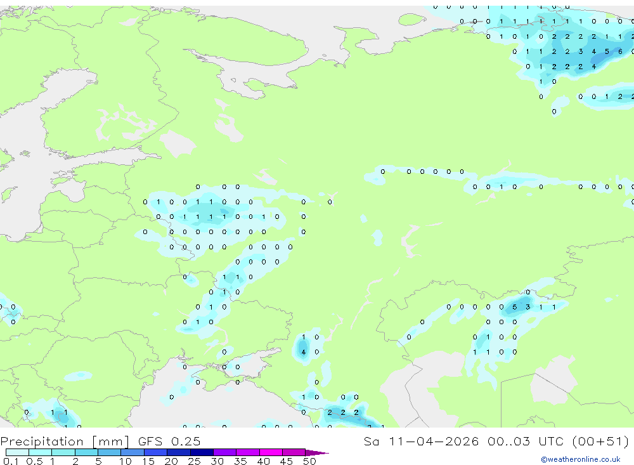The height and width of the screenshot is (465, 634).
Task: Click the '0.1' legend scale label
Action: (x=11, y=461)
